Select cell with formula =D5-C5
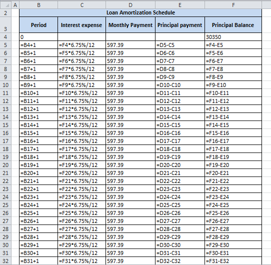 [180, 45]
